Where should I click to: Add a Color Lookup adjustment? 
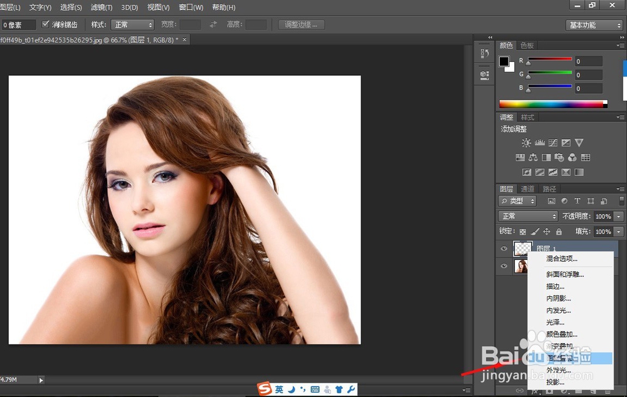click(586, 157)
